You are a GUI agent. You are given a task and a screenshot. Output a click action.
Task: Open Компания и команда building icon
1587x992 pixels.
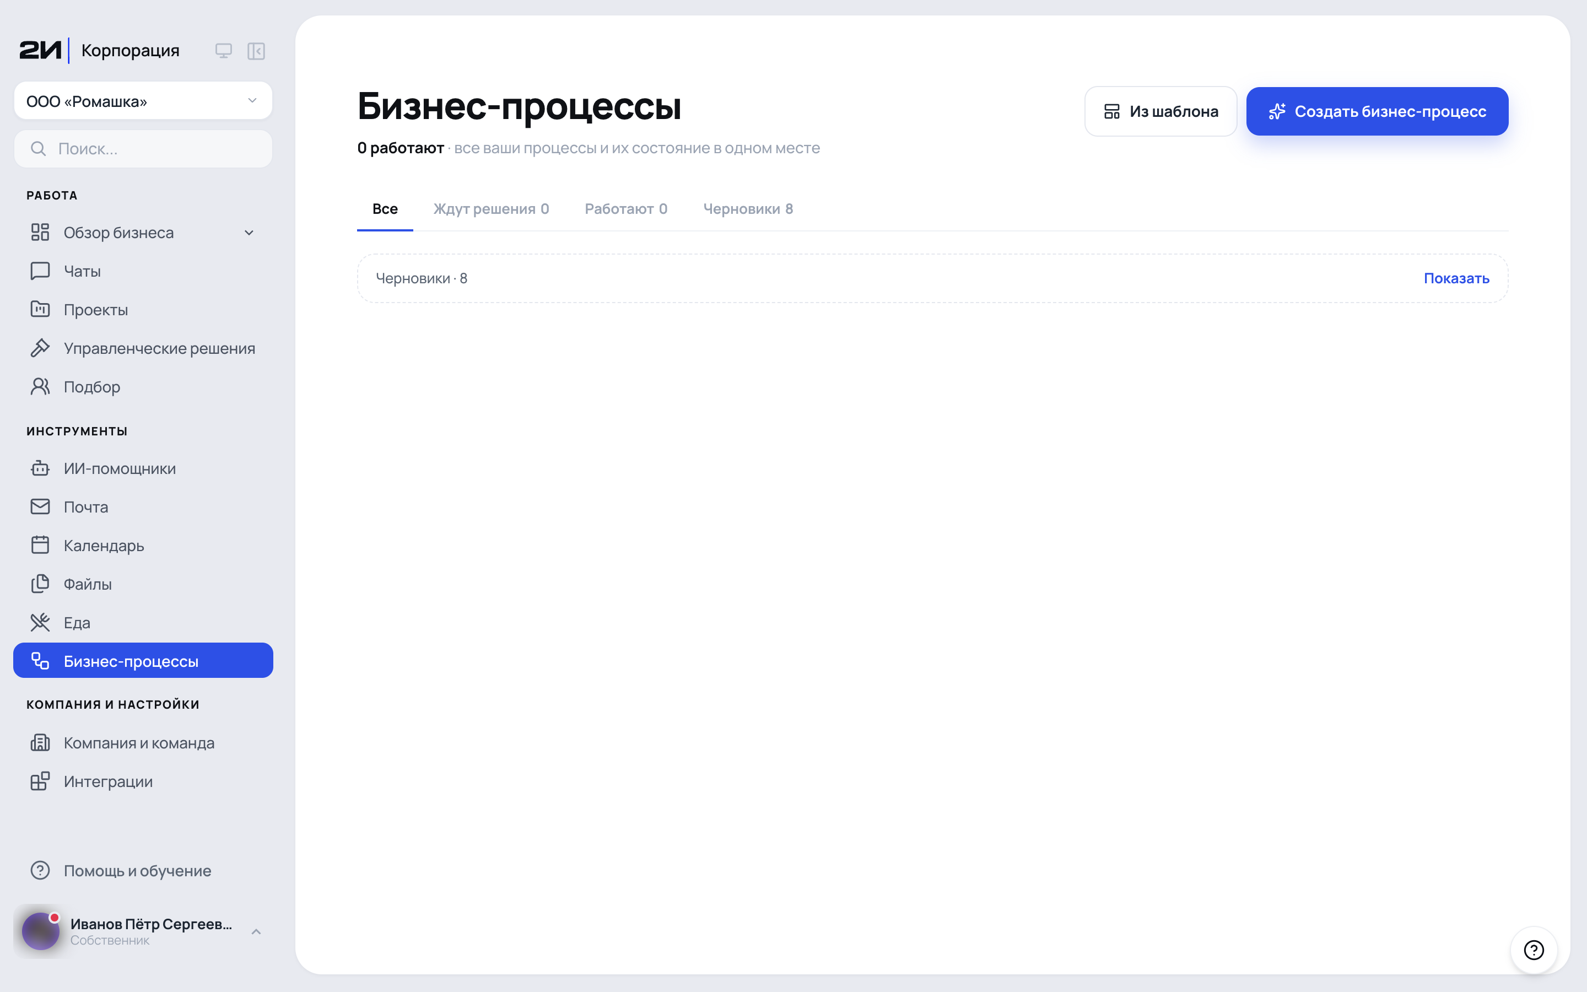pos(40,743)
